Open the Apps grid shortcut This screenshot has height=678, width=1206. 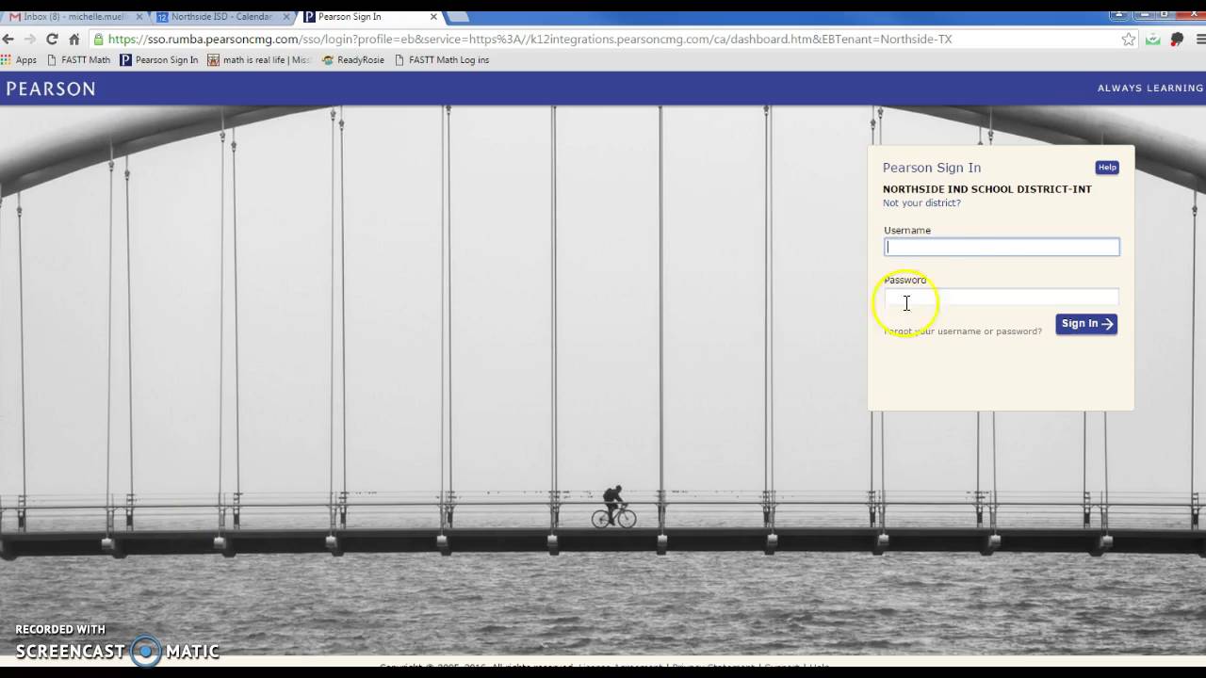(19, 60)
